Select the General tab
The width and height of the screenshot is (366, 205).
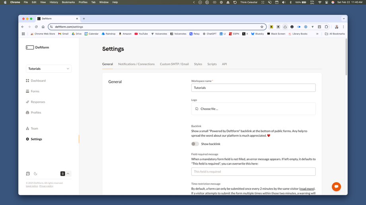tap(107, 64)
